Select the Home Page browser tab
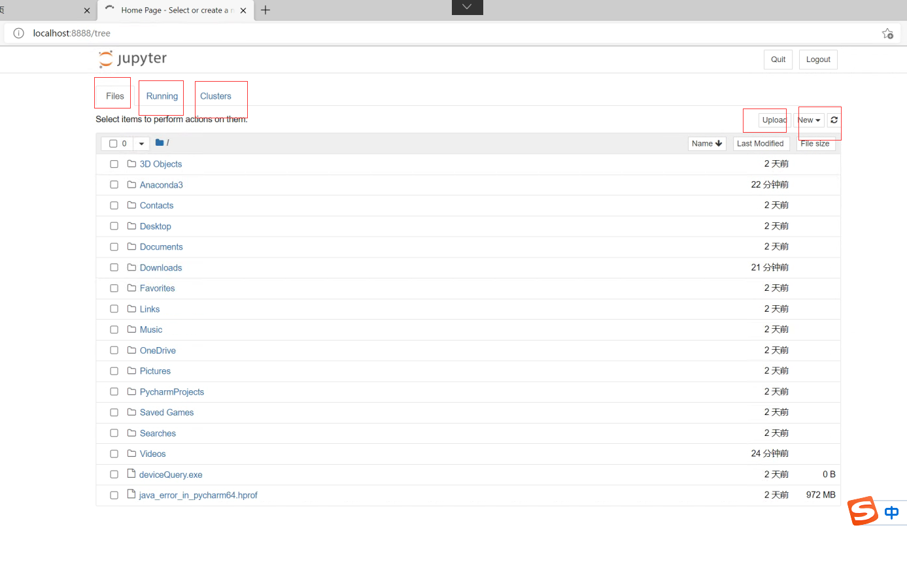 pyautogui.click(x=175, y=10)
